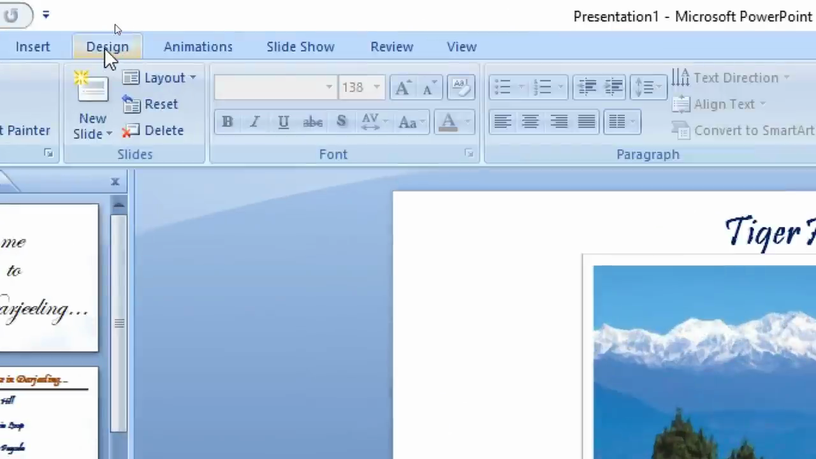Apply the font color
This screenshot has width=816, height=459.
click(448, 122)
